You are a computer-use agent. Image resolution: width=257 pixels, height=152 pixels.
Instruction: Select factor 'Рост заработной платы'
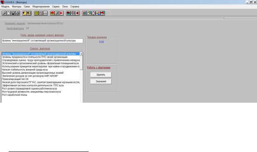tap(41, 95)
